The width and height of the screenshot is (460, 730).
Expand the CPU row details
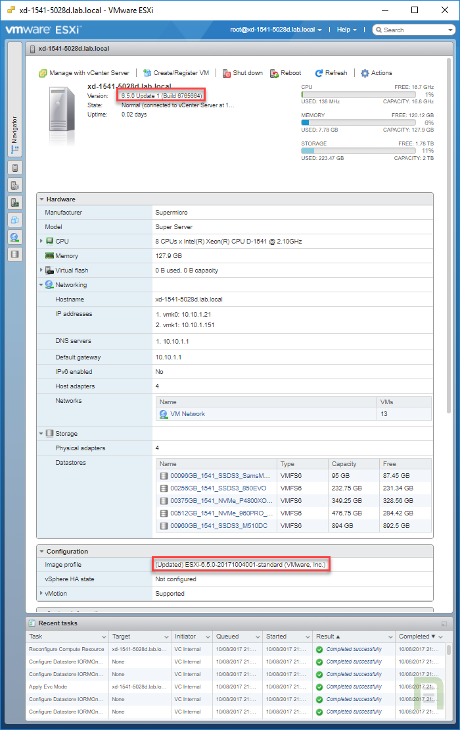[41, 242]
